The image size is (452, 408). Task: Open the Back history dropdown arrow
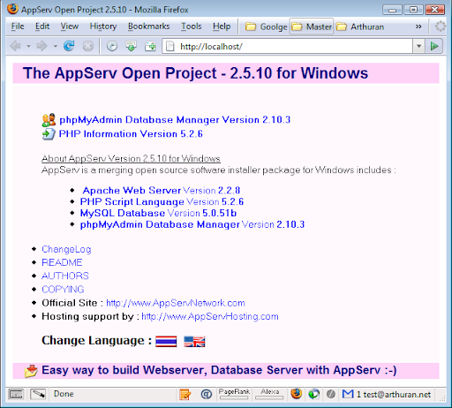(x=28, y=46)
